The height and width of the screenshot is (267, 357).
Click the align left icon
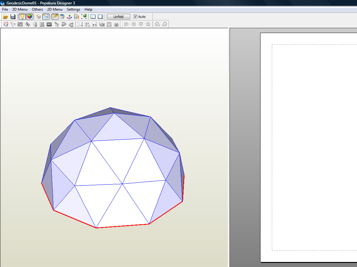126,24
